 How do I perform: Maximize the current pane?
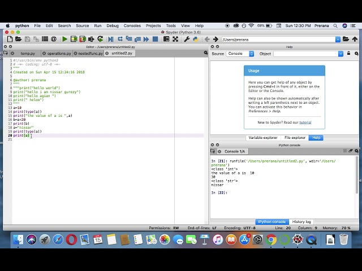[166, 39]
